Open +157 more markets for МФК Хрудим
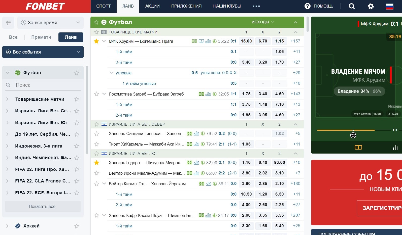The image size is (402, 235). tap(295, 41)
